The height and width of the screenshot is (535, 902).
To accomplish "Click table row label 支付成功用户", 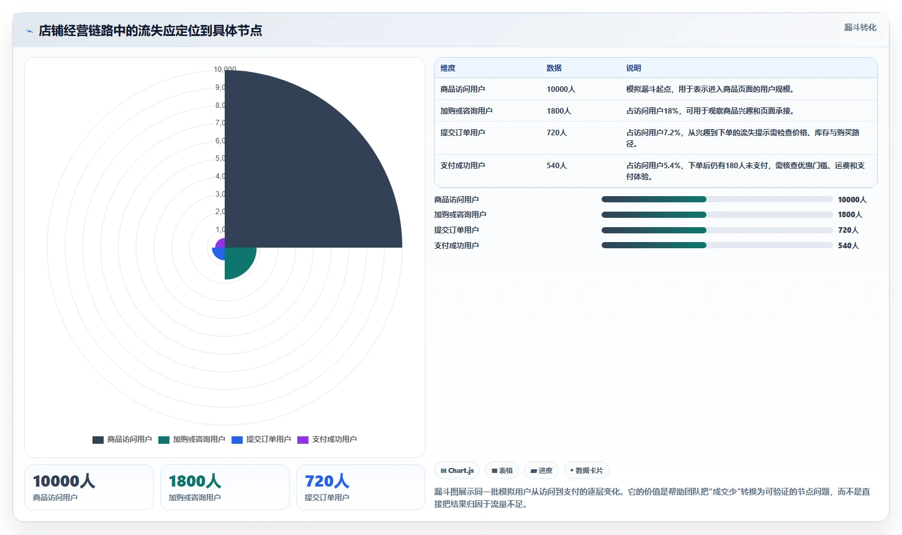I will 462,166.
